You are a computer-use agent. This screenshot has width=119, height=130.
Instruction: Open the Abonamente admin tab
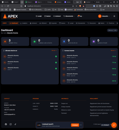tap(81, 23)
